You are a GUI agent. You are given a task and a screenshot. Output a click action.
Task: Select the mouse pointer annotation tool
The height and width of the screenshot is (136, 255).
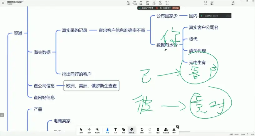point(81,130)
